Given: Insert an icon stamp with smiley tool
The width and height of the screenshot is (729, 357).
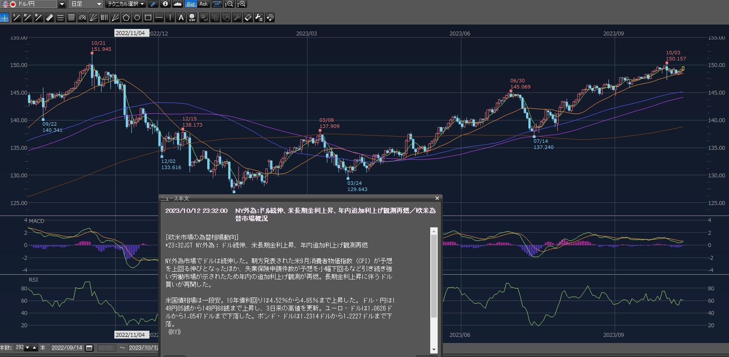Looking at the screenshot, I should click(192, 18).
